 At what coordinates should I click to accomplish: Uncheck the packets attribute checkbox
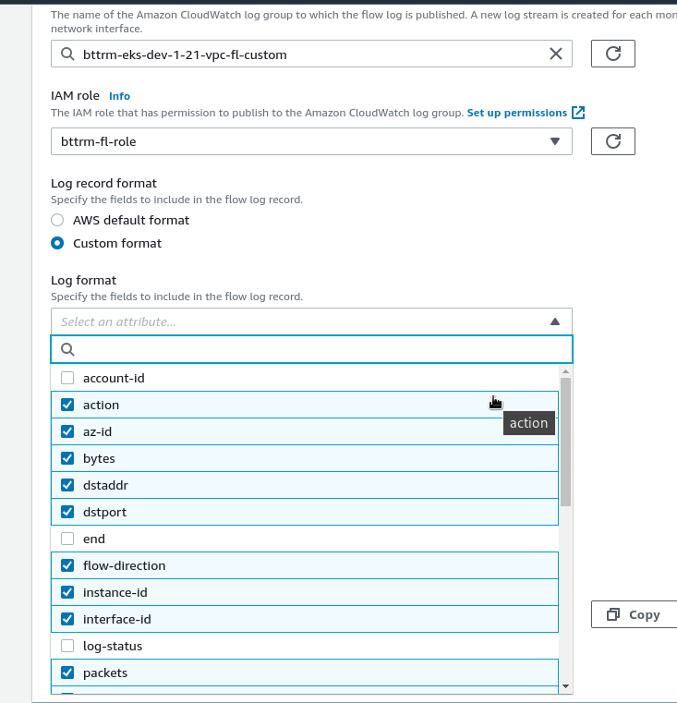click(67, 673)
